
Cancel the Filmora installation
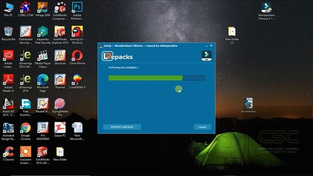coord(202,127)
